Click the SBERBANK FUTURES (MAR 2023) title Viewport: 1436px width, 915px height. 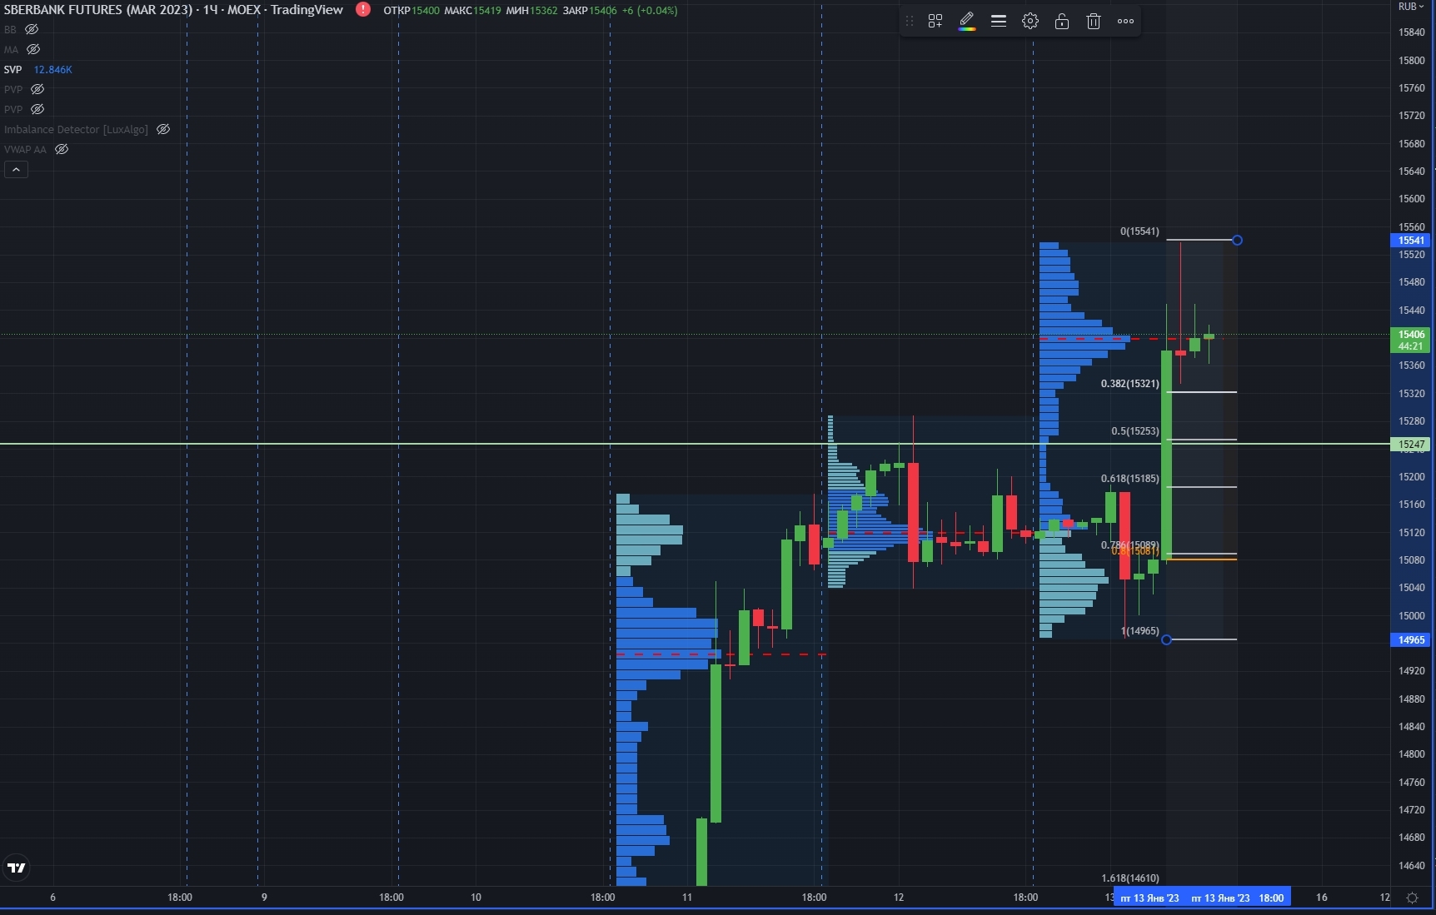97,10
